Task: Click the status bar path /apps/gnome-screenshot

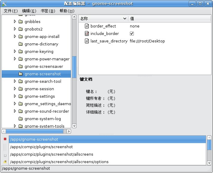Action: [x=26, y=169]
